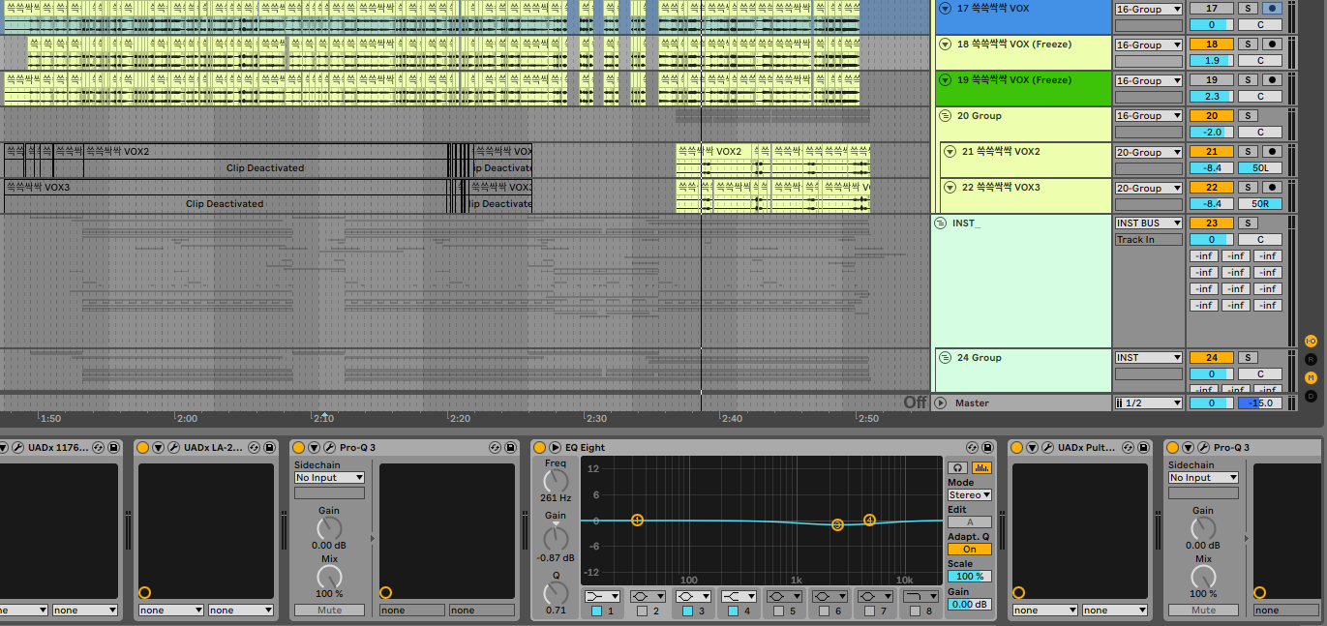1327x626 pixels.
Task: Open plug-in window of the UADx LA-2 device
Action: pyautogui.click(x=174, y=448)
